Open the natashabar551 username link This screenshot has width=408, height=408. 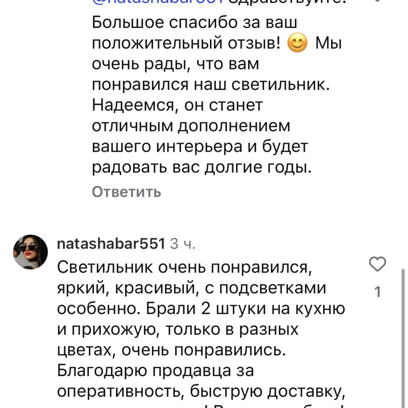pos(111,243)
